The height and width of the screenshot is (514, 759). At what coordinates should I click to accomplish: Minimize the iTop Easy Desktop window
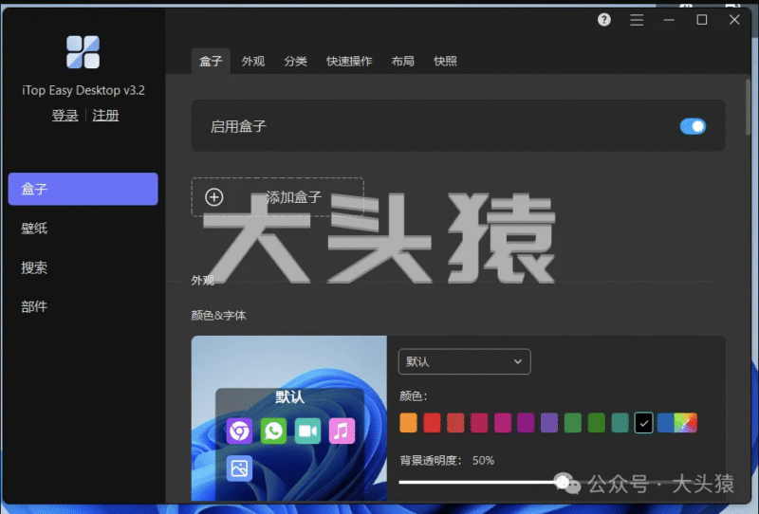click(669, 20)
